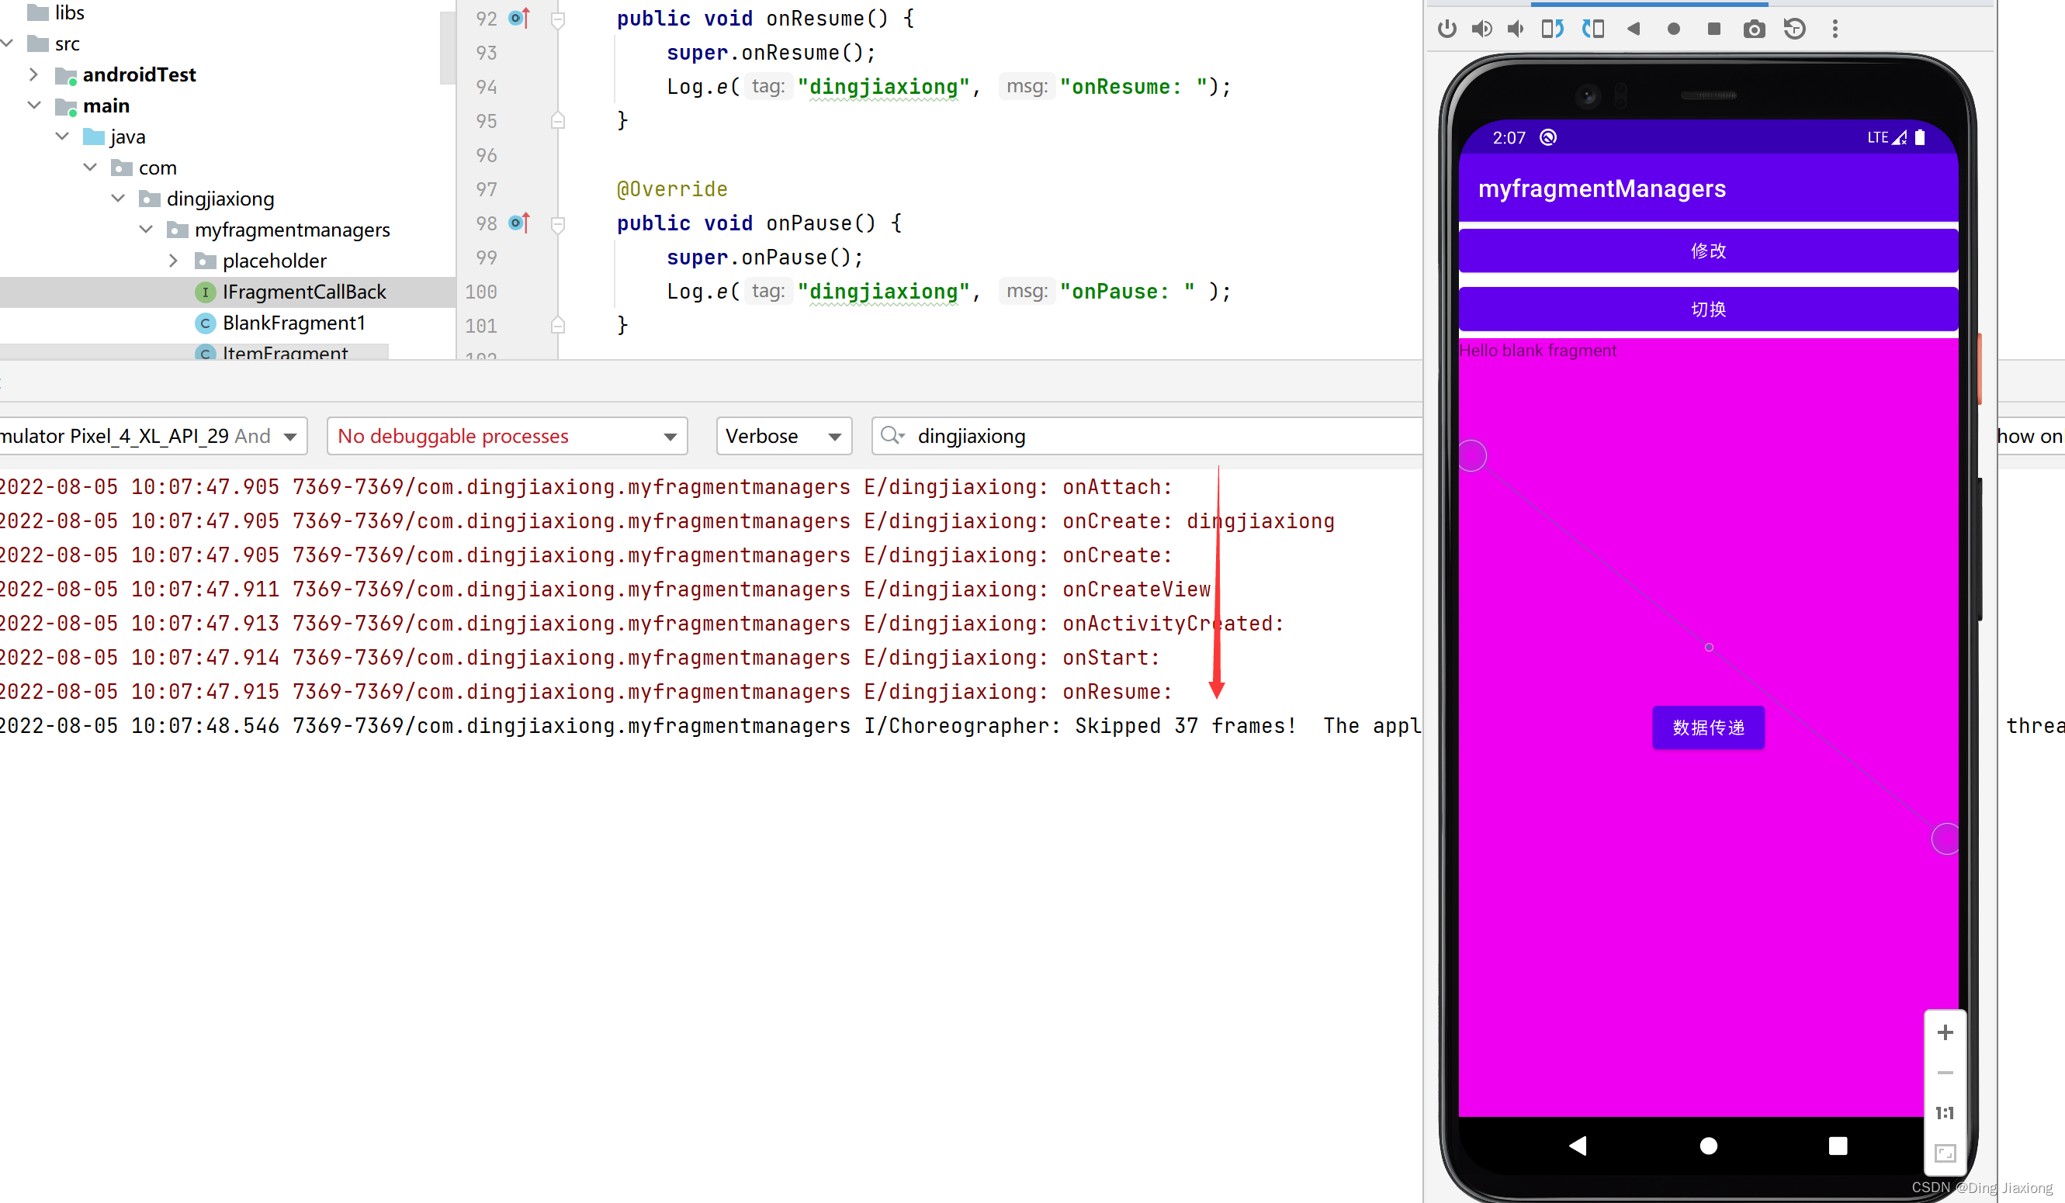Click the onStart log line
This screenshot has width=2065, height=1203.
pos(580,659)
